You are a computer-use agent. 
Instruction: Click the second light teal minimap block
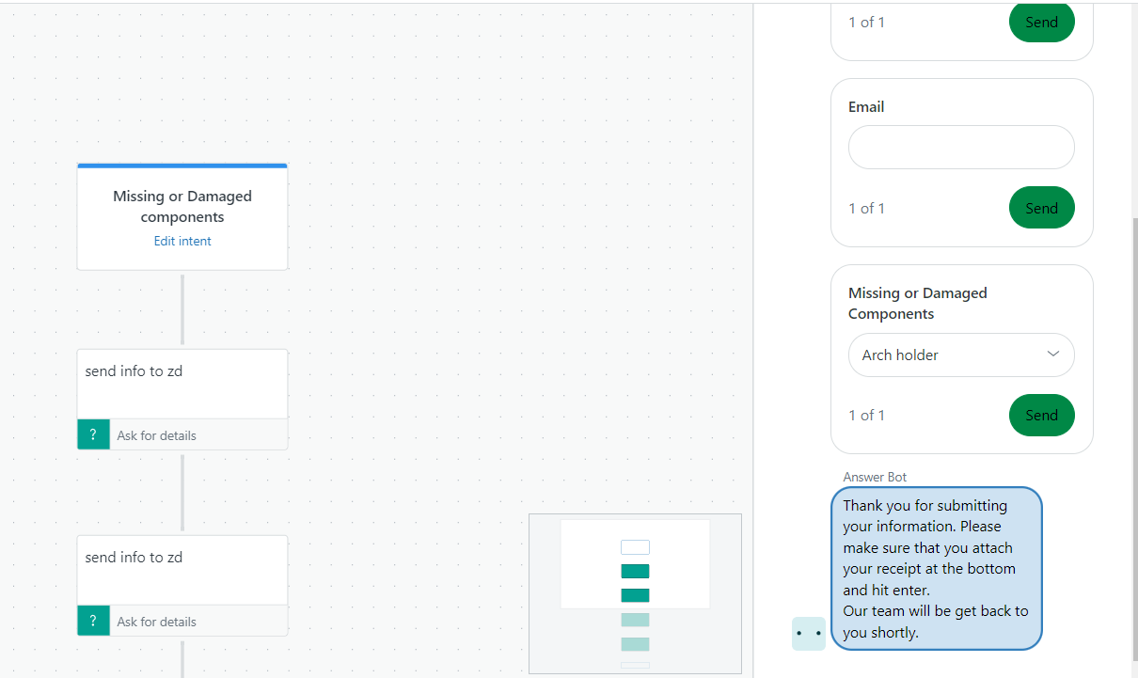[635, 644]
